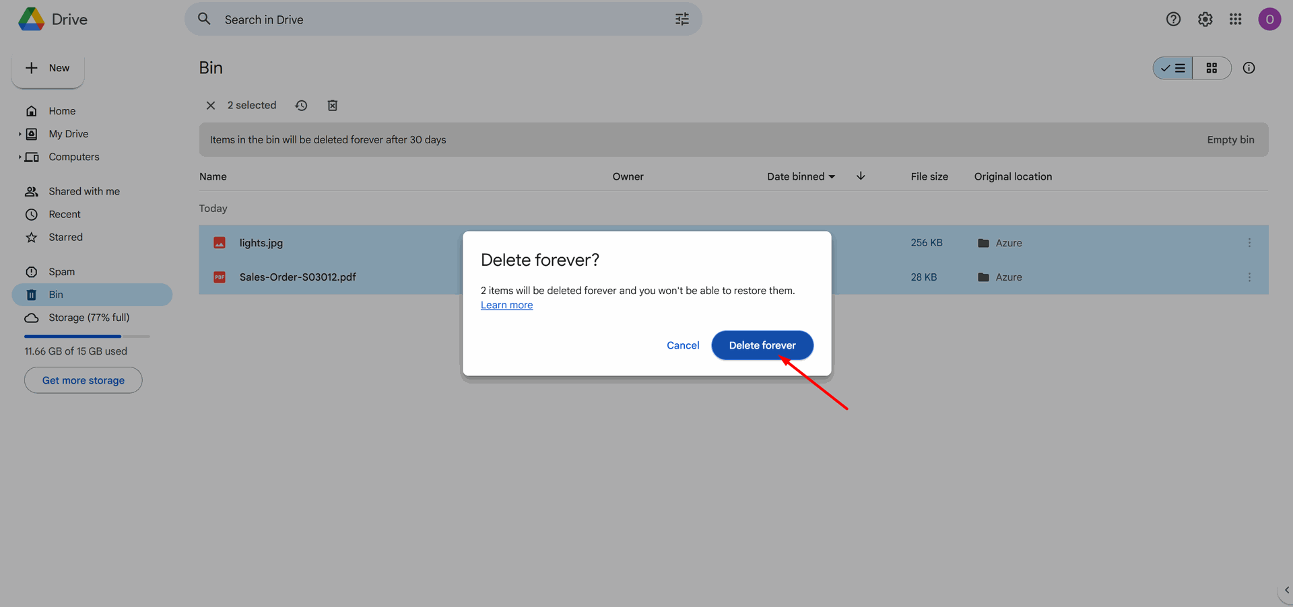Viewport: 1293px width, 607px height.
Task: Confirm with the Delete forever button
Action: [762, 345]
